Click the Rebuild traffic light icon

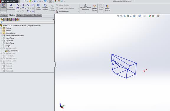[55, 1]
